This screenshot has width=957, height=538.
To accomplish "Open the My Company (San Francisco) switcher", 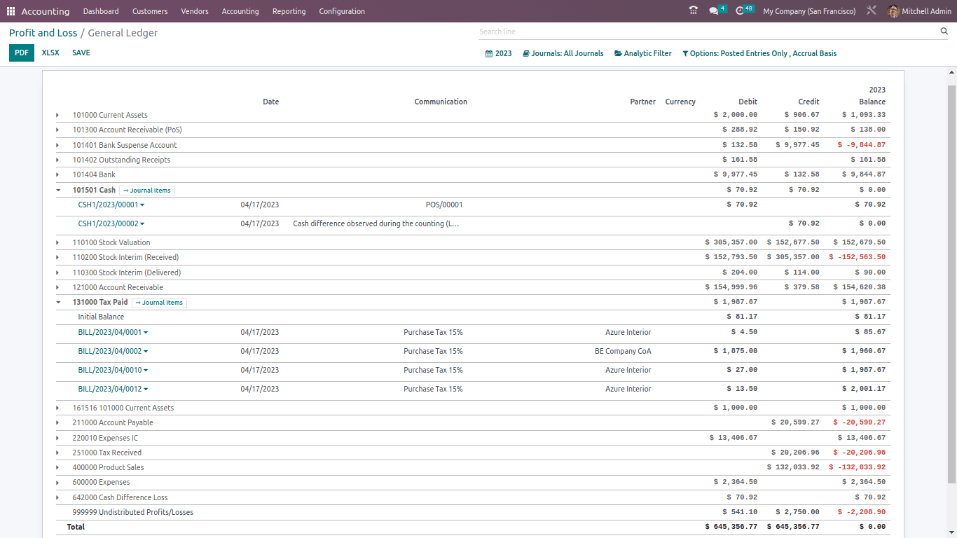I will coord(809,11).
